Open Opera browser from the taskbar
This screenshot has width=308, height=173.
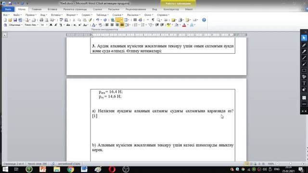tap(112, 169)
